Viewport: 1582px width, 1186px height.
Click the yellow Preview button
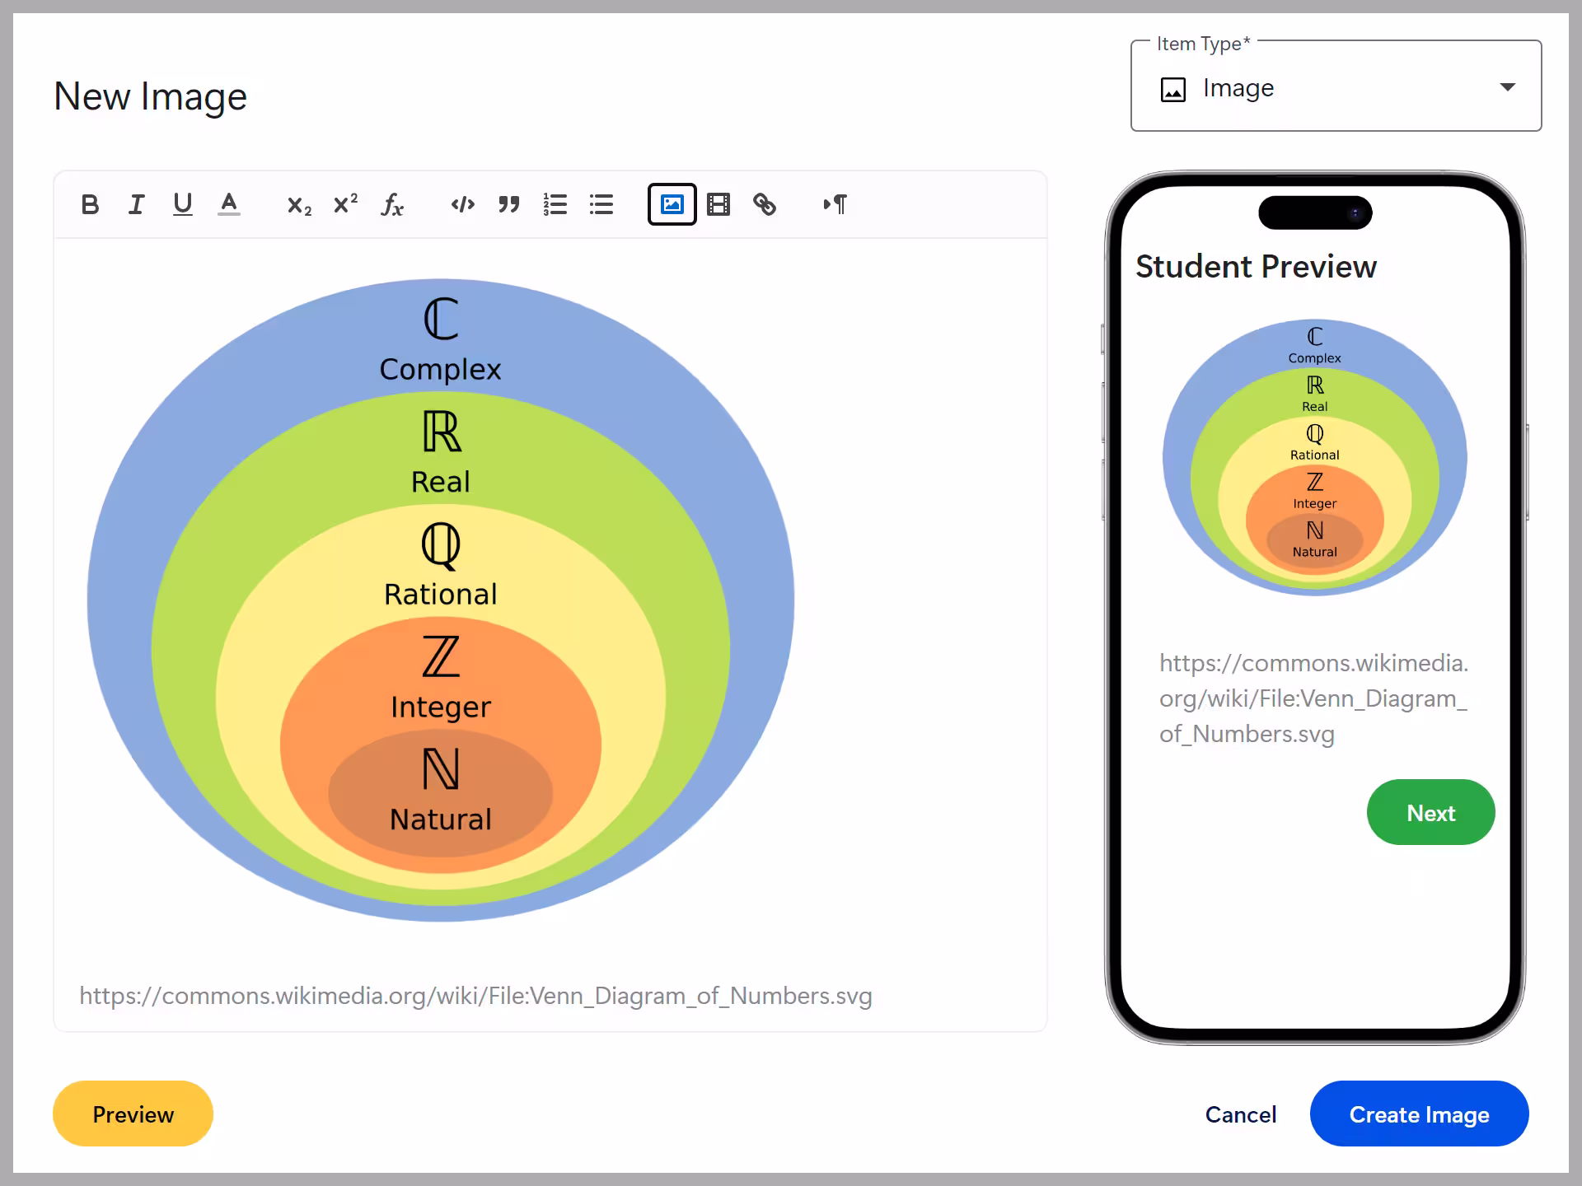click(x=132, y=1114)
